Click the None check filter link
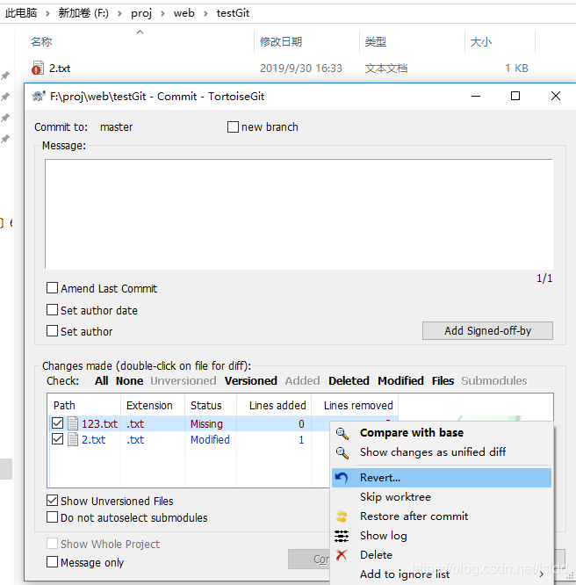 pos(129,381)
